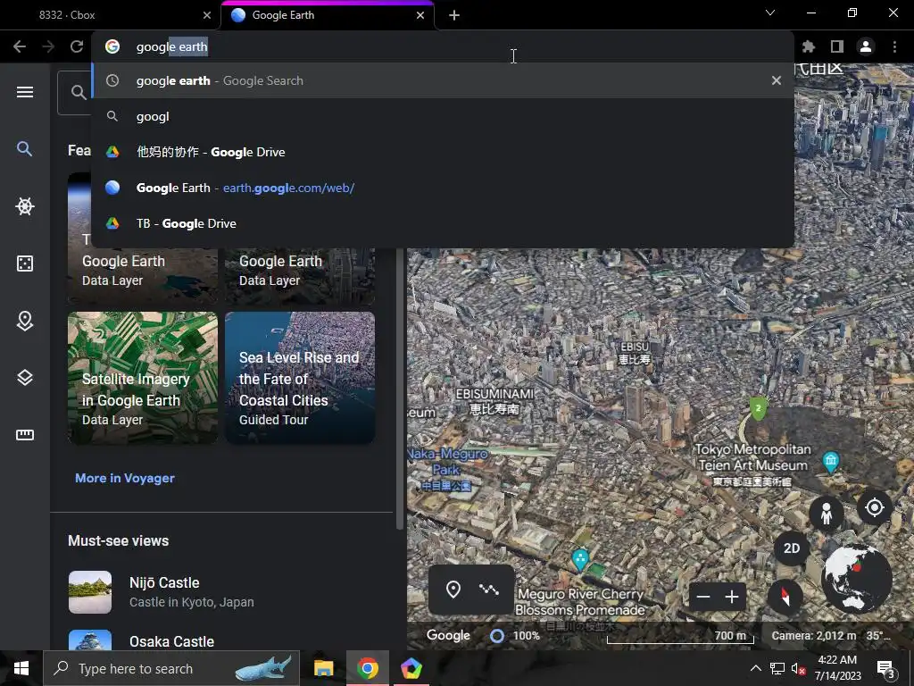Click the Nijō Castle thumbnail image
This screenshot has height=686, width=914.
[90, 591]
